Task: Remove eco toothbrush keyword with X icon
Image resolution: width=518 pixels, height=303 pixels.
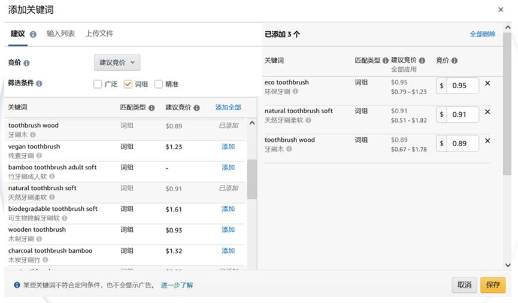Action: pyautogui.click(x=487, y=83)
